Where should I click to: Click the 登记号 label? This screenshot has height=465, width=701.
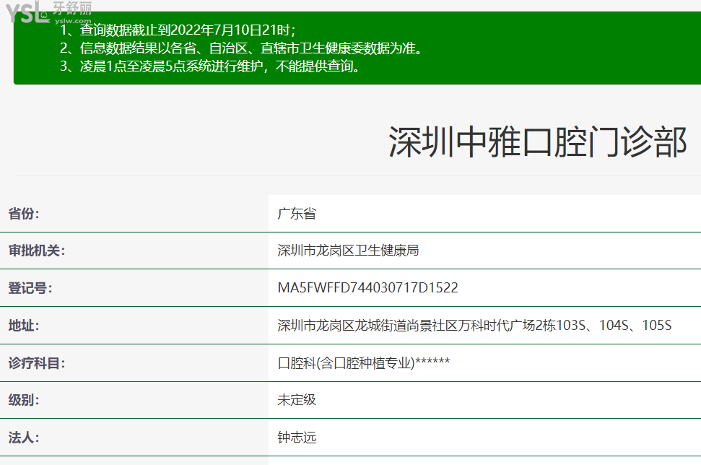point(30,288)
